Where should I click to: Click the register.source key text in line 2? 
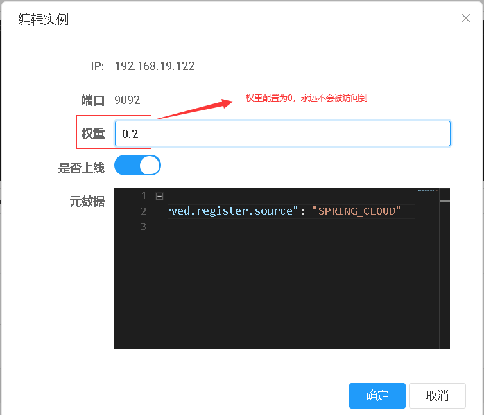click(x=245, y=211)
